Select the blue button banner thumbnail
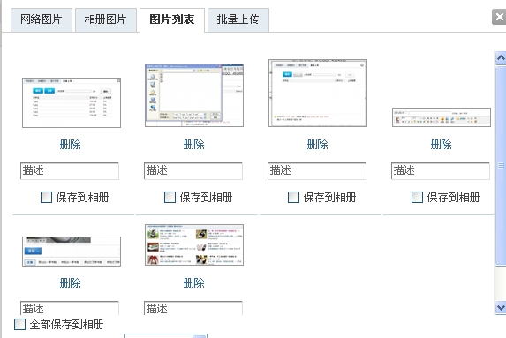506x338 pixels. 72,252
